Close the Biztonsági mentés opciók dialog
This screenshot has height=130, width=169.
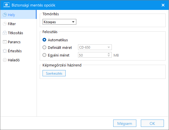pyautogui.click(x=163, y=5)
